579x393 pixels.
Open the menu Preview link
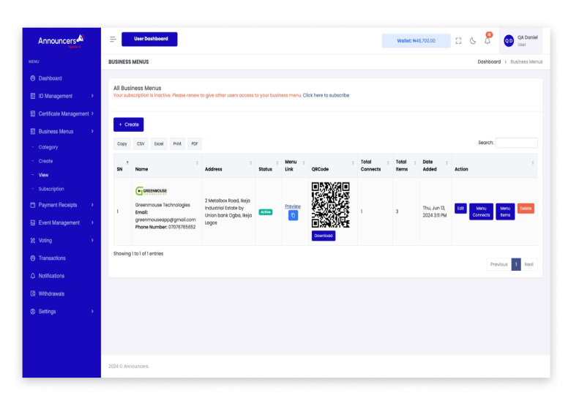pos(293,206)
